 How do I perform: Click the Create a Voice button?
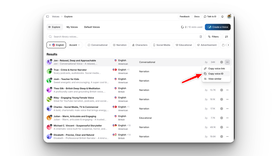(x=218, y=27)
